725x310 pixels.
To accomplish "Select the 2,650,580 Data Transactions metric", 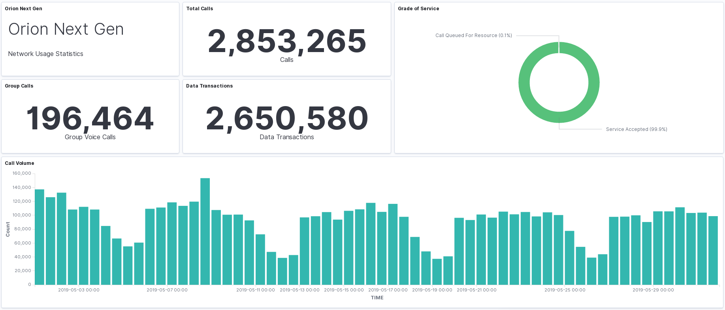I will tap(287, 118).
